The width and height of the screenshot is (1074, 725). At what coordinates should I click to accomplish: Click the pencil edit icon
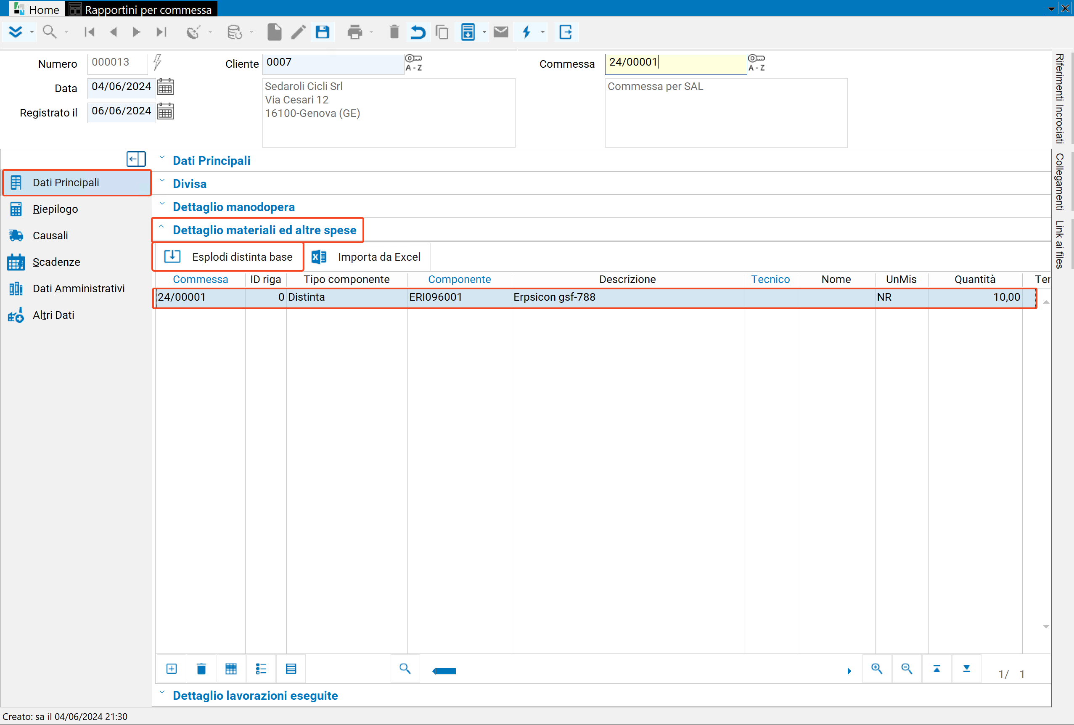[299, 32]
